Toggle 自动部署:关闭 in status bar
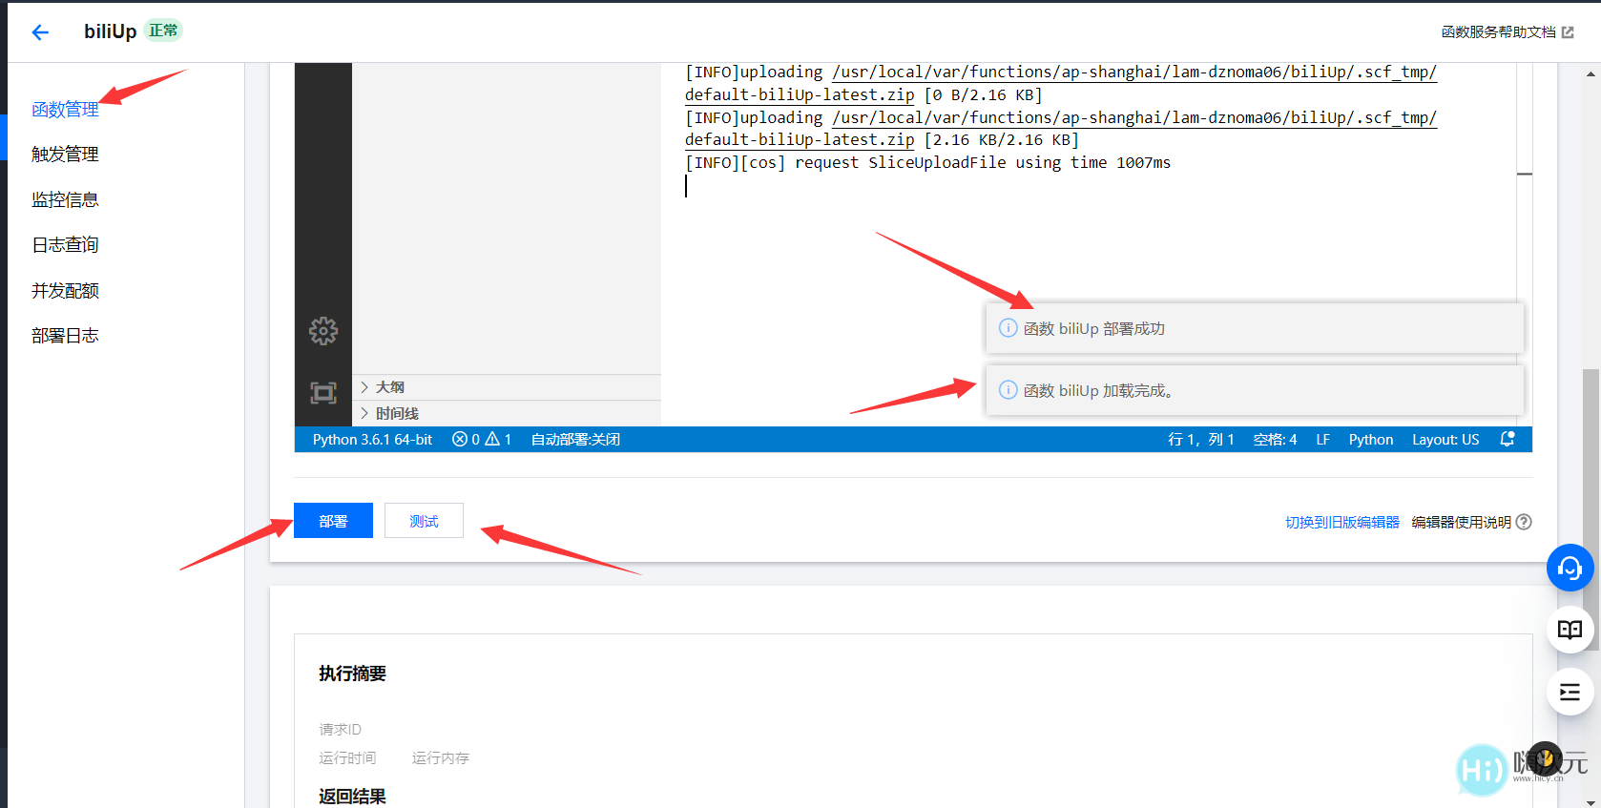The image size is (1601, 808). (575, 440)
